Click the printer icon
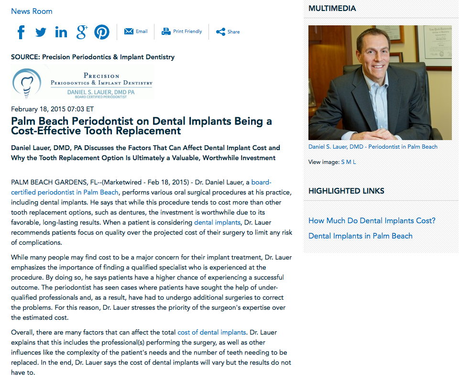Screen dimensions: 460x381 [166, 32]
